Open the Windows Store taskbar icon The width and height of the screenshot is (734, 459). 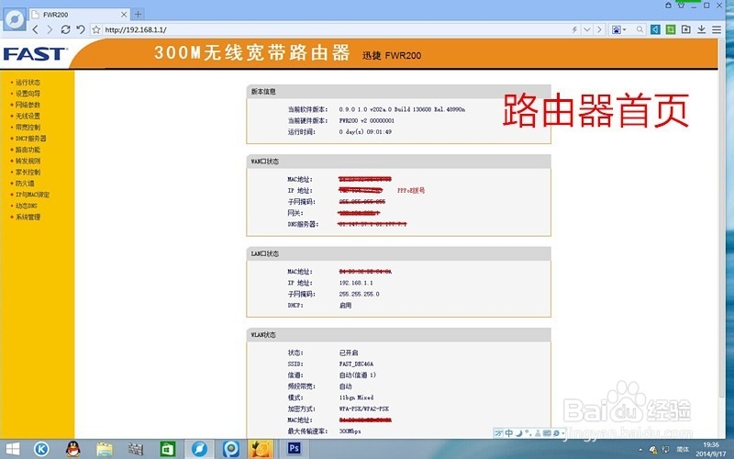(168, 449)
